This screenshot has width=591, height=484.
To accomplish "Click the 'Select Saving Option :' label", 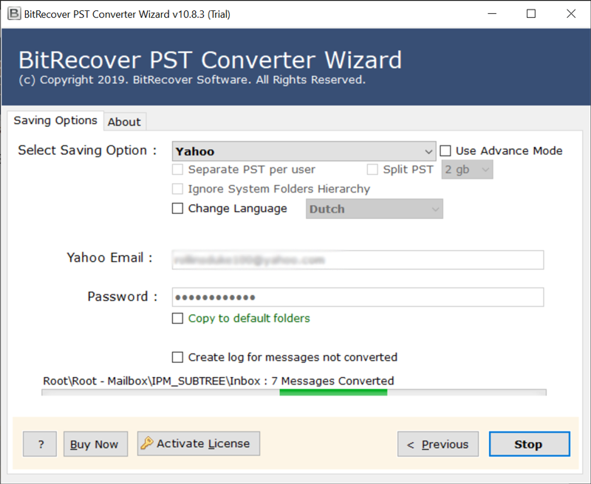I will pos(87,151).
